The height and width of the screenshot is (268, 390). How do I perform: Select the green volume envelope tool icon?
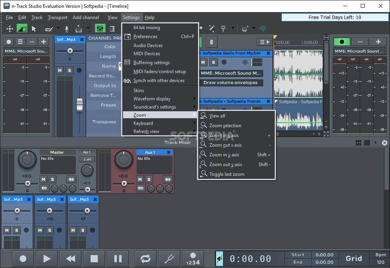[22, 29]
